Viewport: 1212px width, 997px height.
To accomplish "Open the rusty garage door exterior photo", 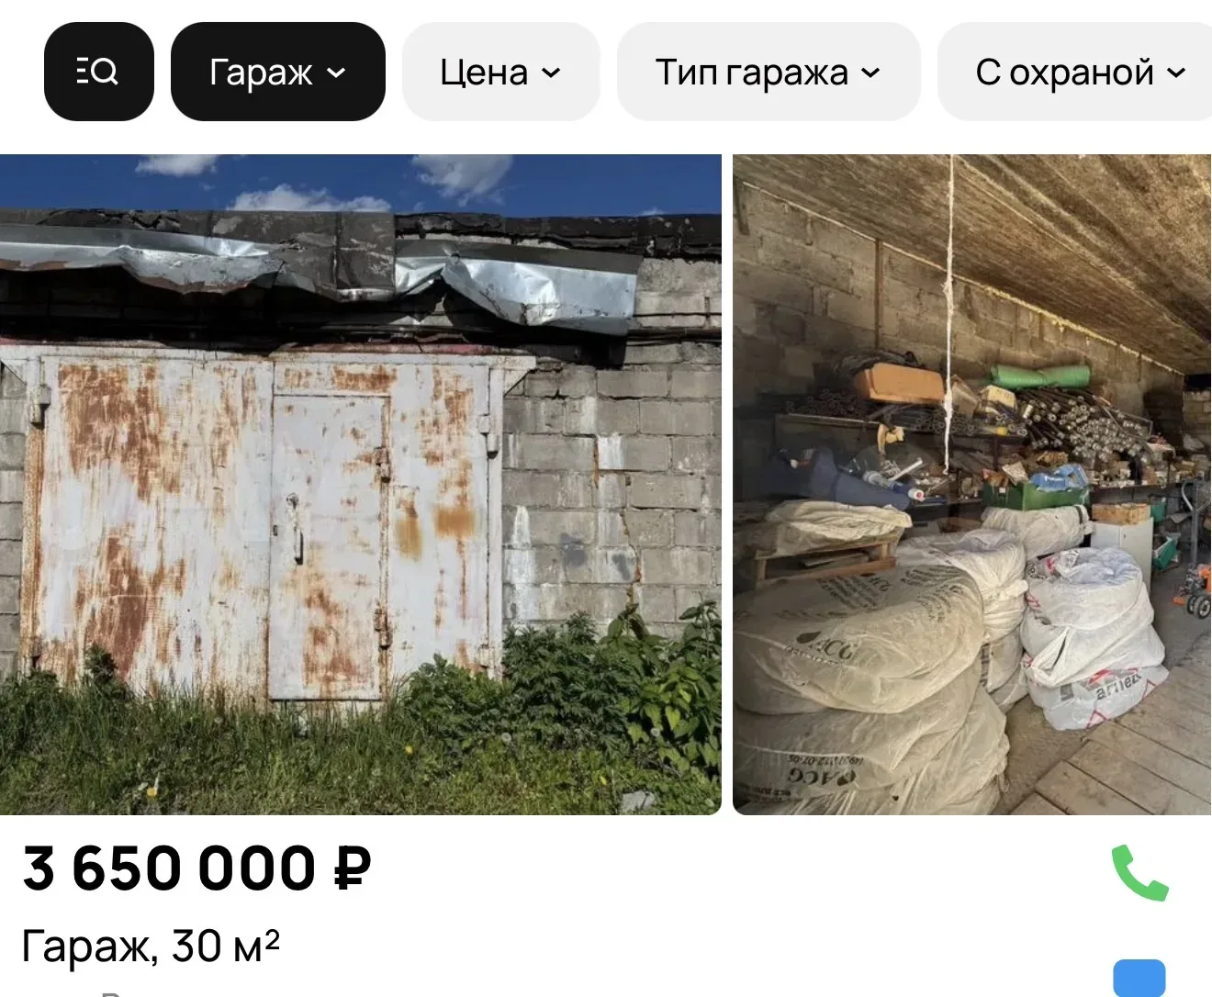I will [361, 485].
